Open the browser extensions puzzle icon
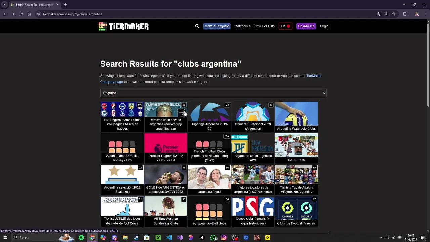 click(x=405, y=14)
